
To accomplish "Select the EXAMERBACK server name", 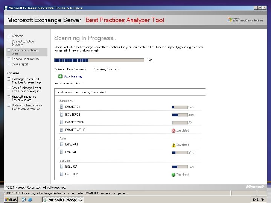I will tap(75, 122).
